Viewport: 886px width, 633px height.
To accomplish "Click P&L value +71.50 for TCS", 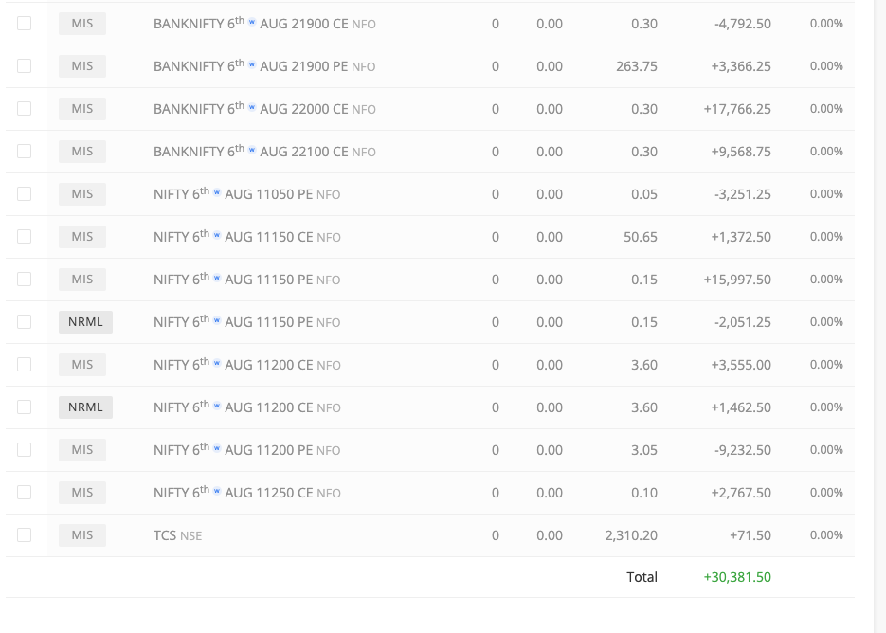I will tap(750, 535).
